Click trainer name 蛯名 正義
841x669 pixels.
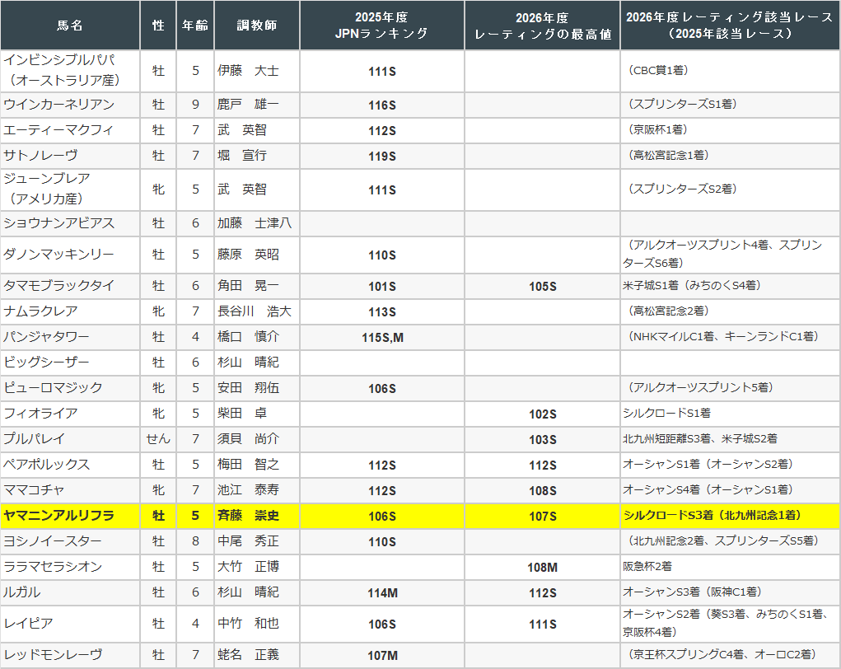coord(248,655)
